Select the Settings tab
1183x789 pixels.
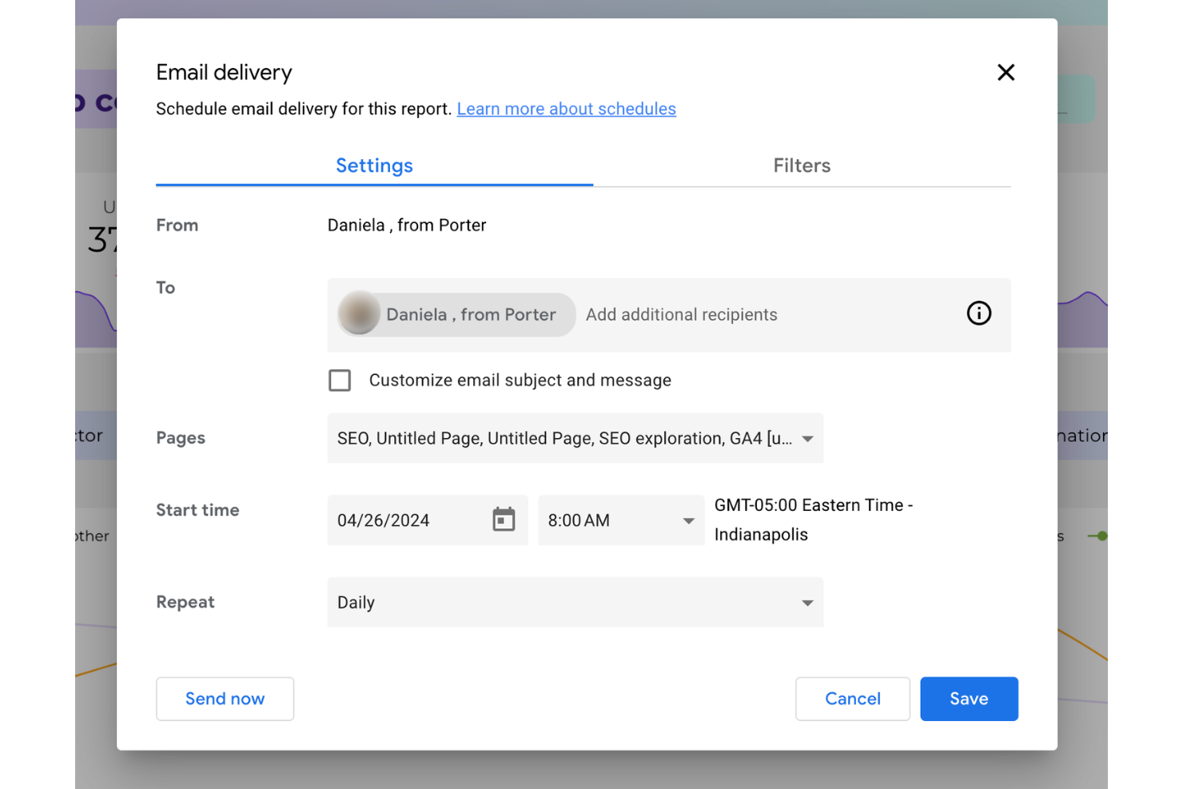[374, 165]
